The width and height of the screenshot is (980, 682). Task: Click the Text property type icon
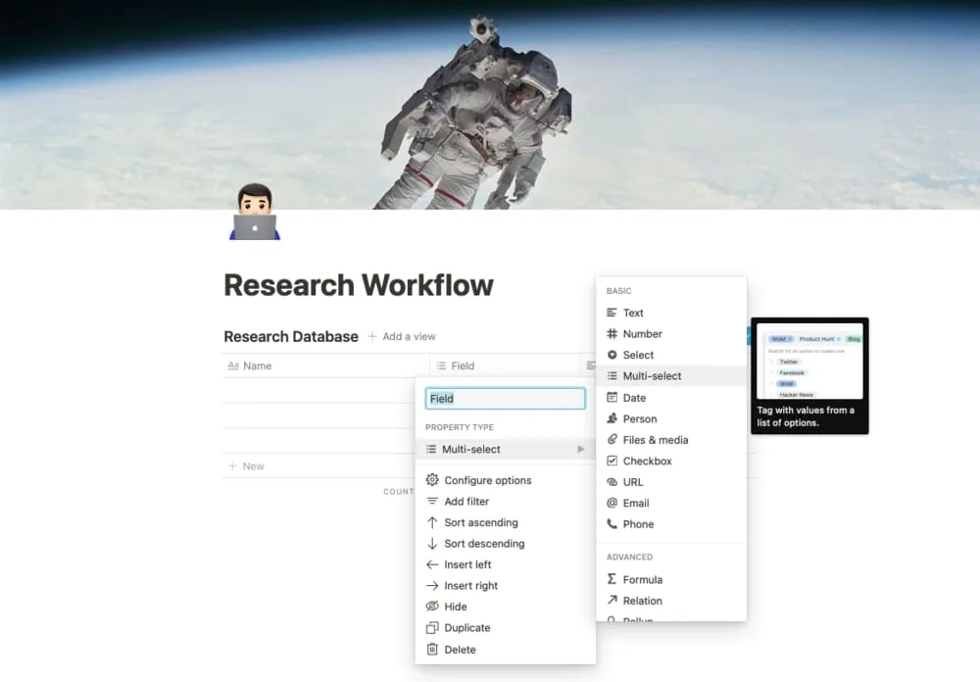point(612,313)
